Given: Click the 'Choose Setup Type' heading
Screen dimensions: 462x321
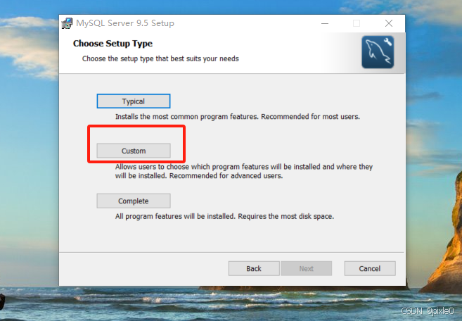Looking at the screenshot, I should (x=113, y=44).
